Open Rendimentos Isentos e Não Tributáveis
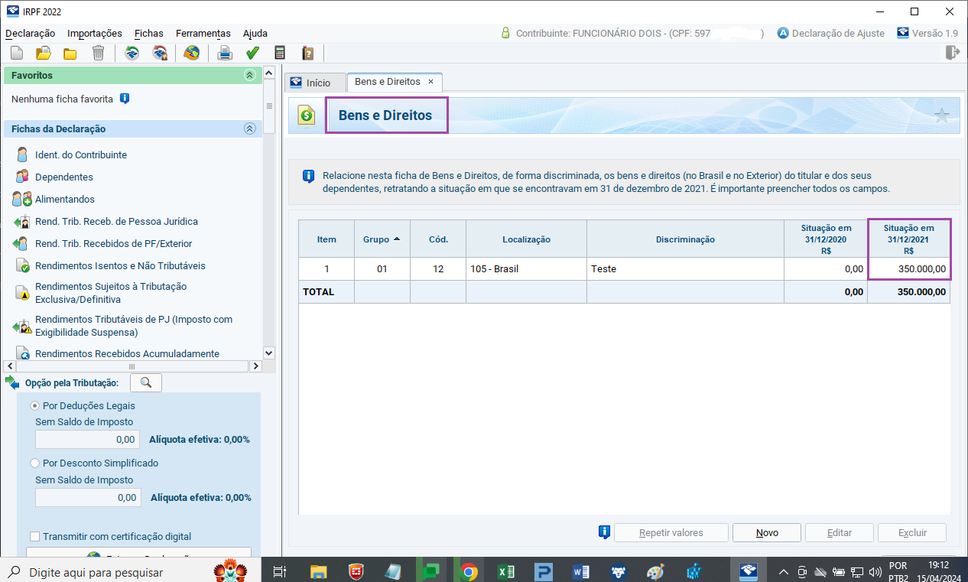 click(x=120, y=265)
